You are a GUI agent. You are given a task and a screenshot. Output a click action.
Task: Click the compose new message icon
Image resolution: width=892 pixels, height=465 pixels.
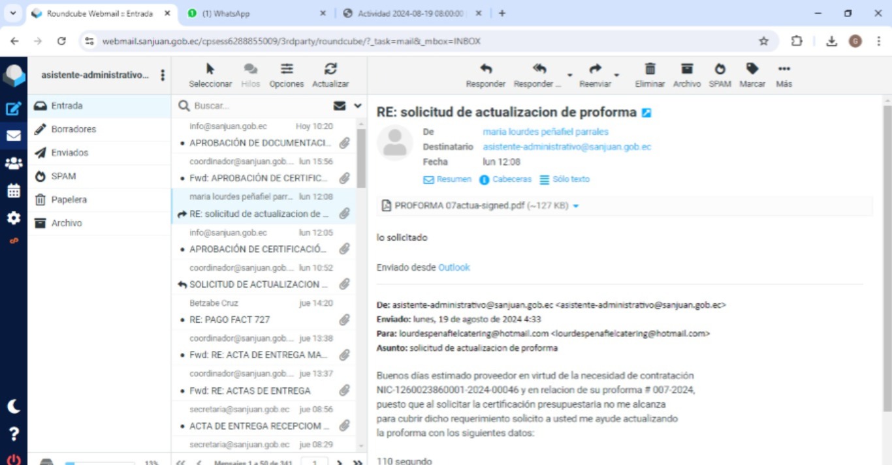click(x=13, y=108)
